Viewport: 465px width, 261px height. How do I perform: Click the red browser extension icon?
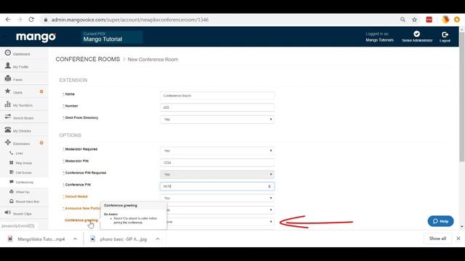pos(429,20)
